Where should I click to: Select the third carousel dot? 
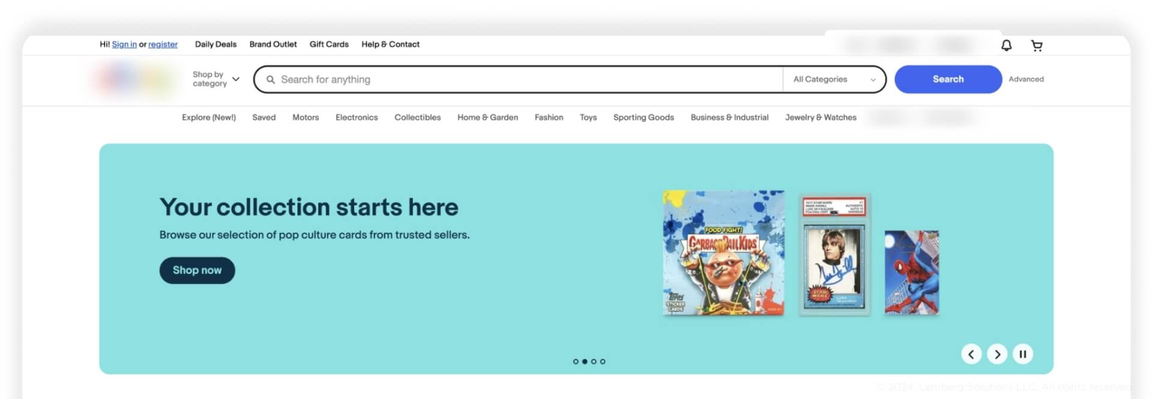(594, 362)
